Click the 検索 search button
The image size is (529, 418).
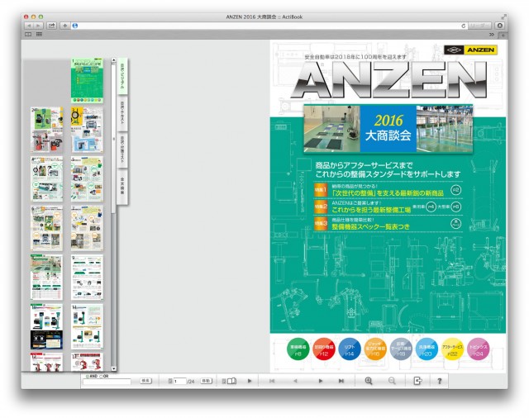tap(145, 381)
